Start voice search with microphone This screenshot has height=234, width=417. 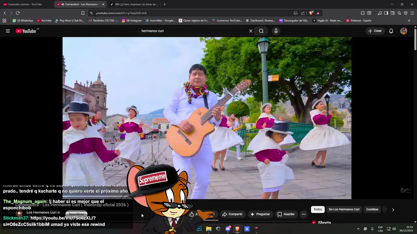(276, 31)
